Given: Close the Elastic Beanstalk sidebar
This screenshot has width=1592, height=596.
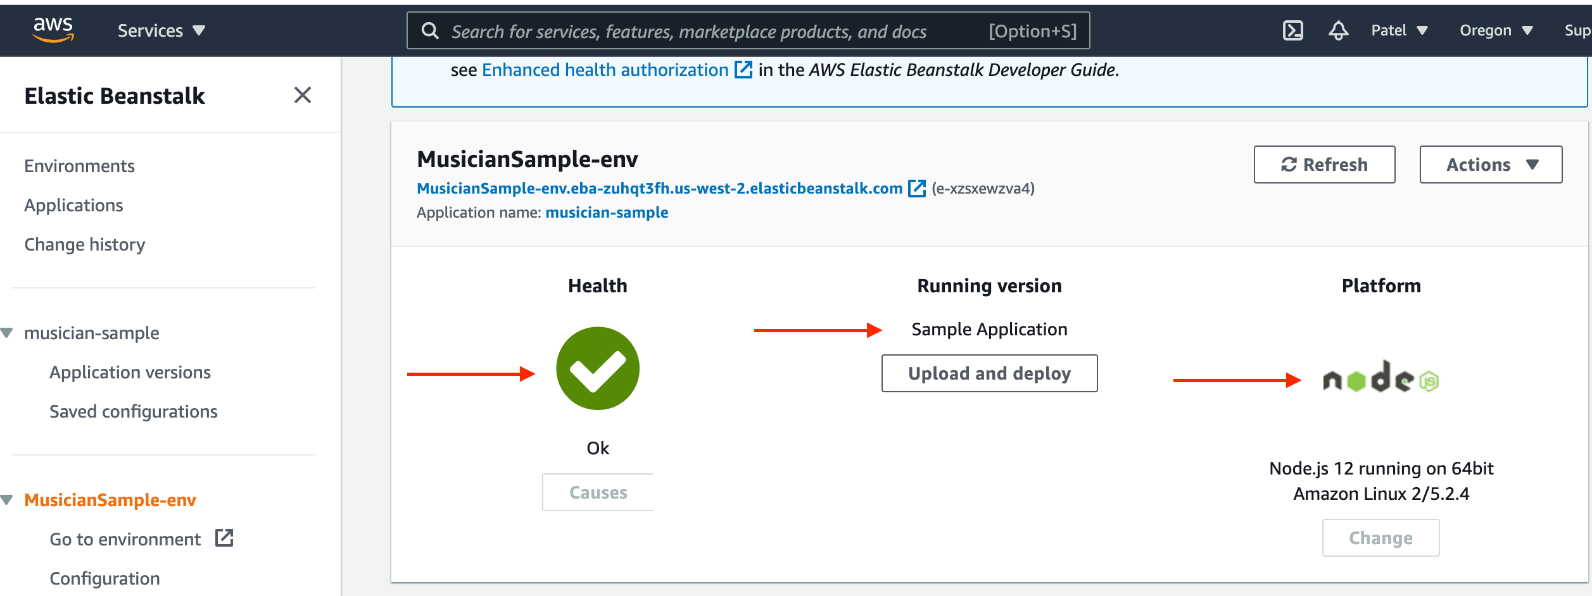Looking at the screenshot, I should [303, 95].
